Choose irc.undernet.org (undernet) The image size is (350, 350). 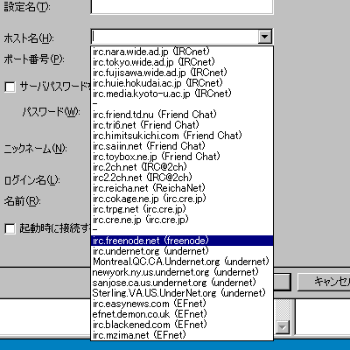coord(182,251)
